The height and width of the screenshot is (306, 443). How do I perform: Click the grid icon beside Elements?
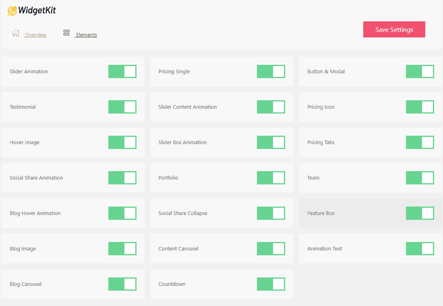point(66,33)
